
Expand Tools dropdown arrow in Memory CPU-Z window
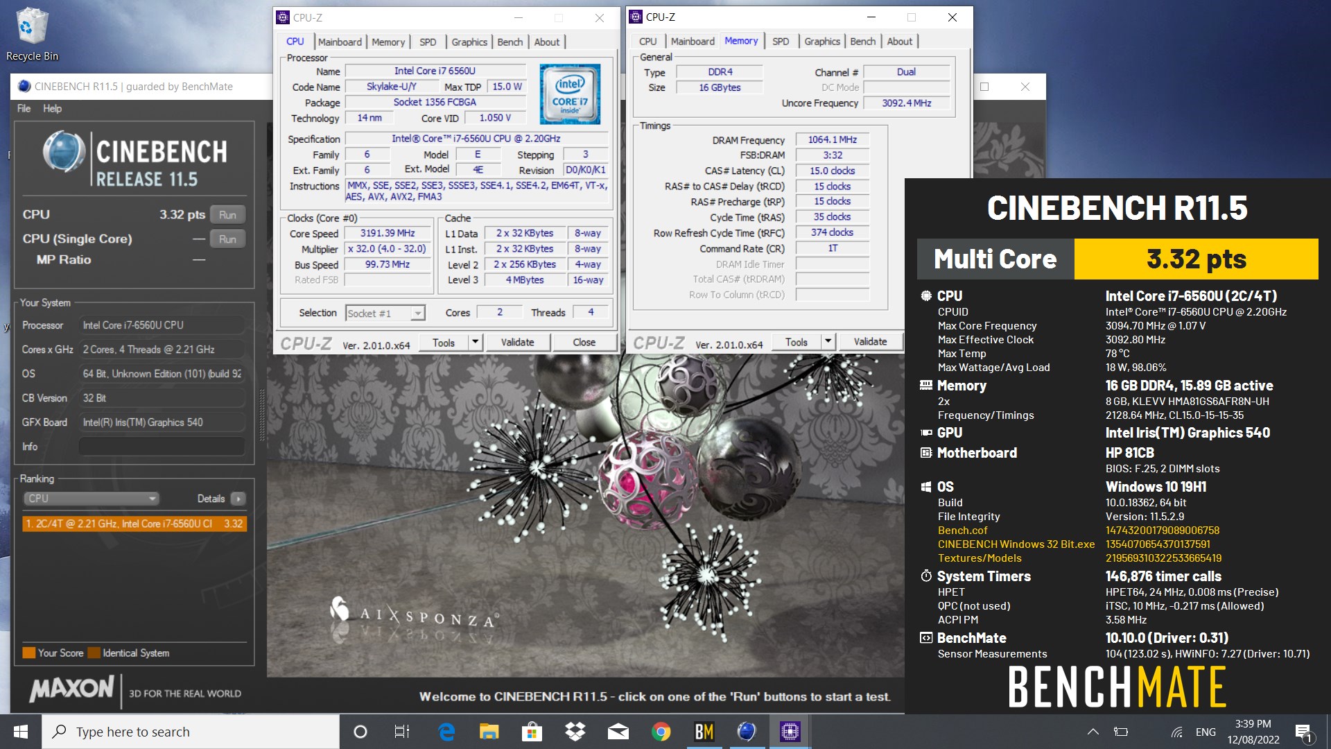click(x=828, y=341)
